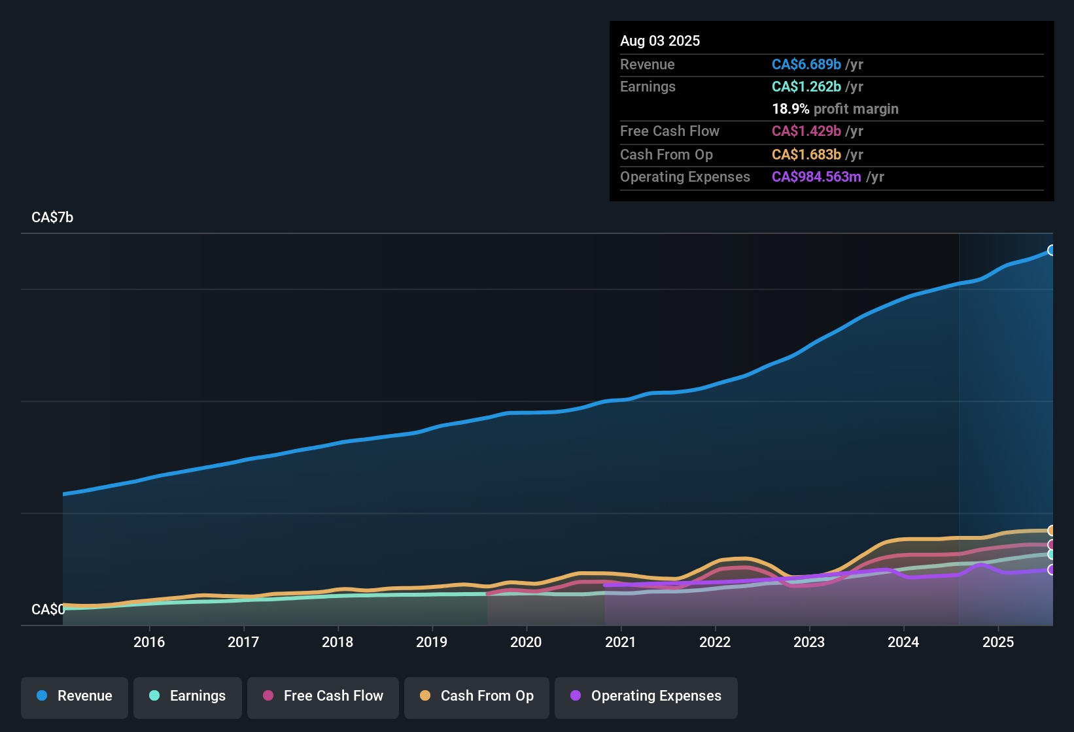Toggle visibility of the Earnings series
This screenshot has height=732, width=1074.
[188, 697]
